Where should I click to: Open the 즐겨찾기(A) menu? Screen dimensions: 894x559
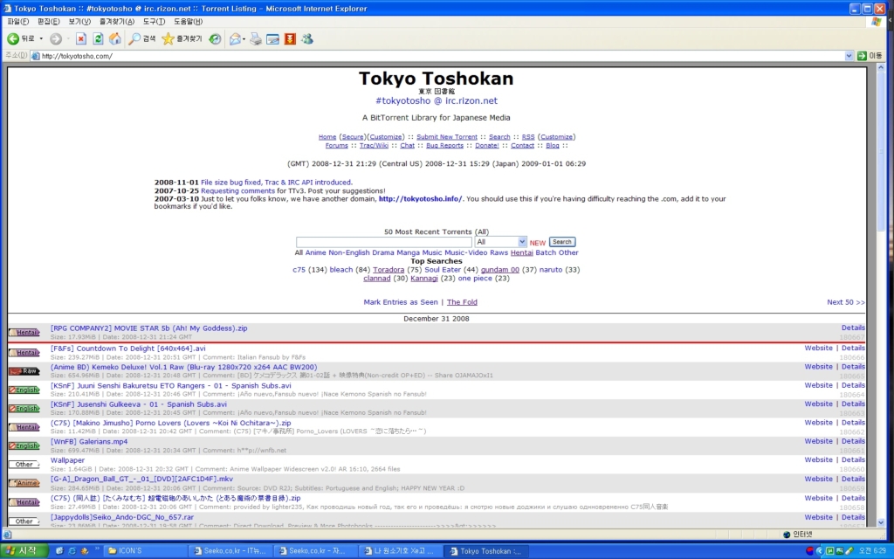pyautogui.click(x=117, y=22)
